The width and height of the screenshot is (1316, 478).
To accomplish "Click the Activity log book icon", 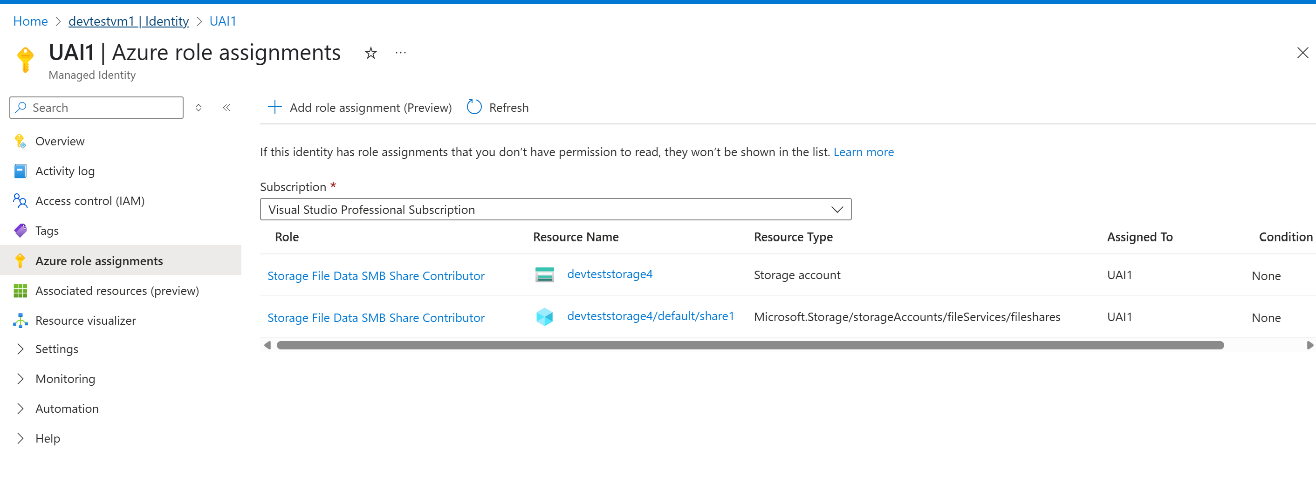I will point(20,171).
